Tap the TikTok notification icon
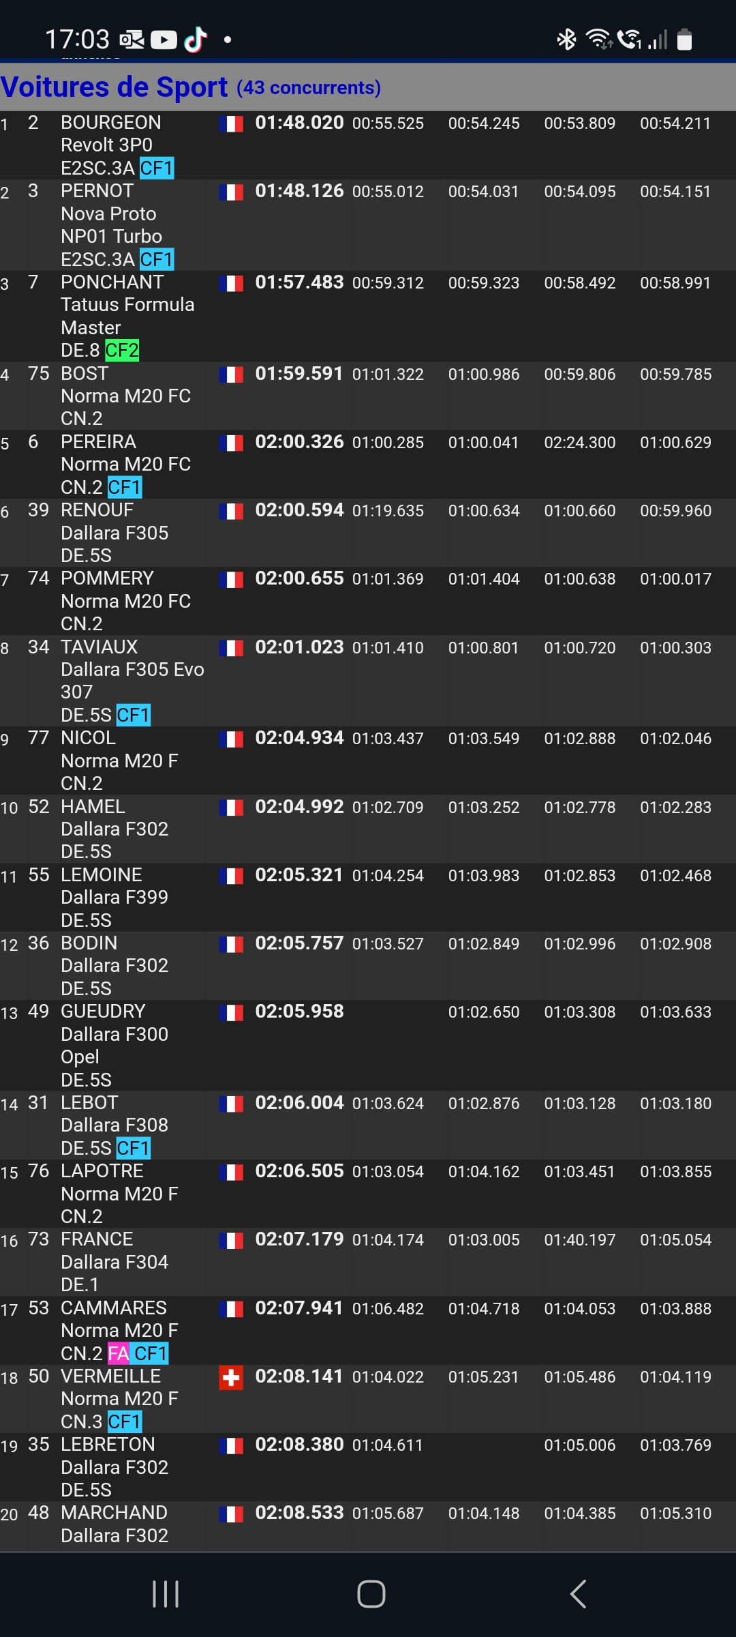 (196, 40)
